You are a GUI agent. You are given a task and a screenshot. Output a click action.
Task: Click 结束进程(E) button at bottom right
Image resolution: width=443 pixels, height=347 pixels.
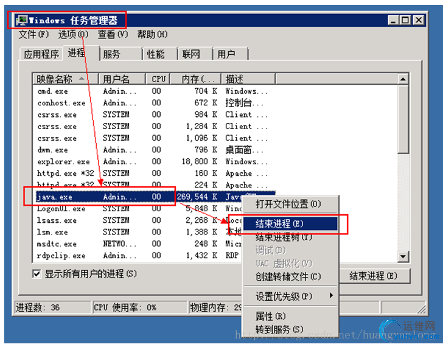pos(374,276)
